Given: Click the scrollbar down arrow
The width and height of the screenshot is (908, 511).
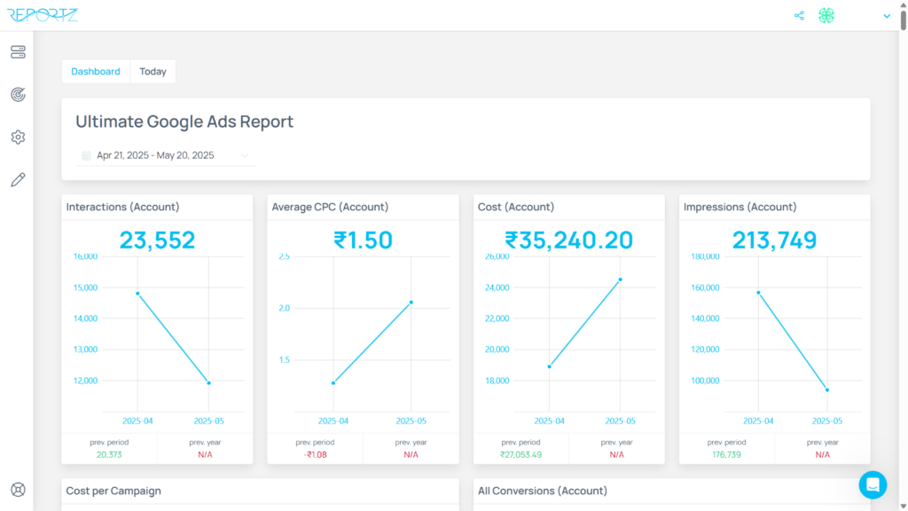Looking at the screenshot, I should coord(904,507).
